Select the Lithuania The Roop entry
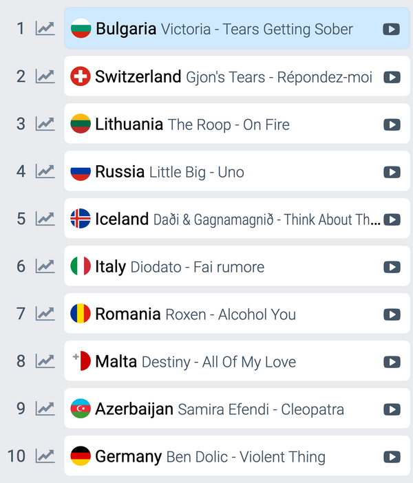This screenshot has height=483, width=413. pyautogui.click(x=237, y=124)
